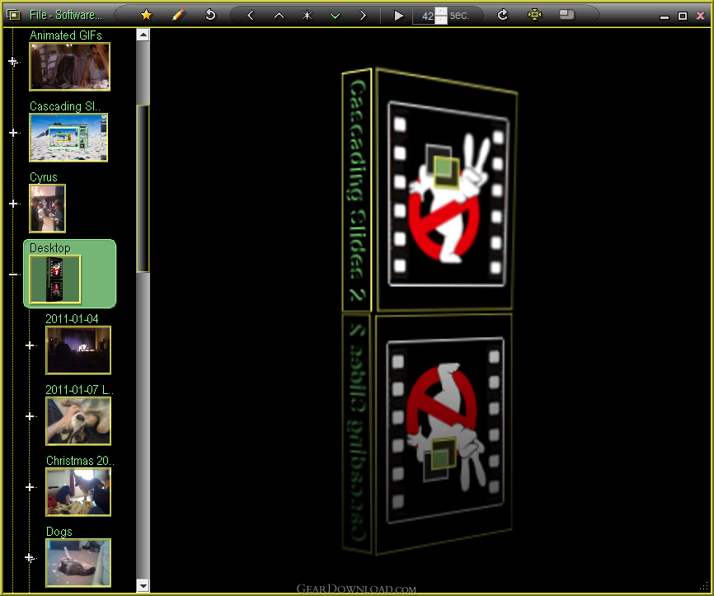Open the Cyrus folder thumbnail

(47, 209)
